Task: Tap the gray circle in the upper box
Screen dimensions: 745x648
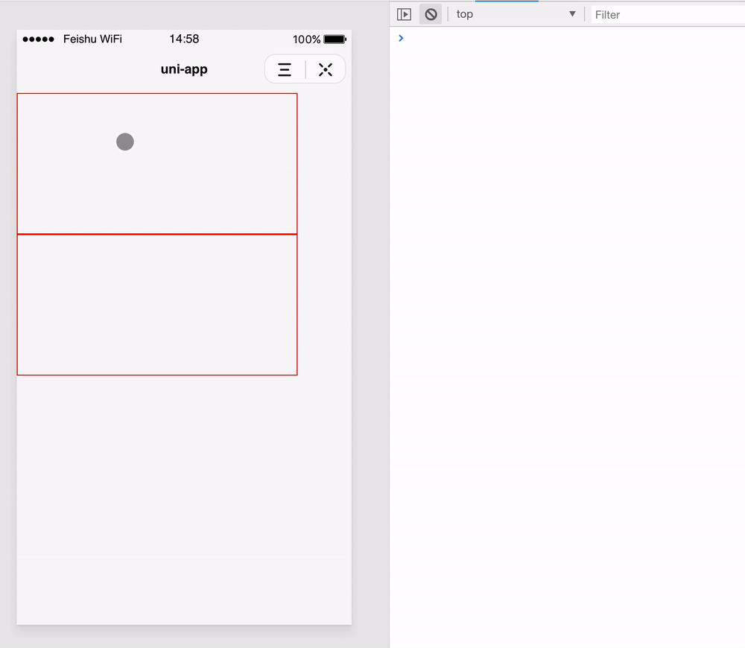Action: [x=125, y=142]
